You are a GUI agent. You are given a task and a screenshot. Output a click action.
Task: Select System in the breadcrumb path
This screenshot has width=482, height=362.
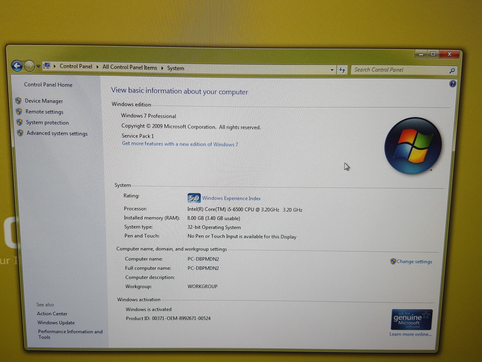click(175, 68)
